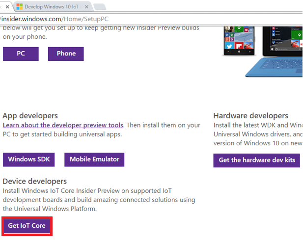This screenshot has height=240, width=303.
Task: Click text 'the Universal Windows Platform.'
Action: [50, 209]
